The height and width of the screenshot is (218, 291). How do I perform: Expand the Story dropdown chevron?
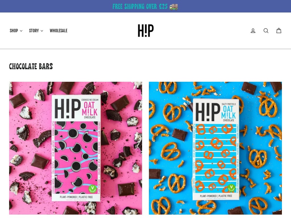42,31
